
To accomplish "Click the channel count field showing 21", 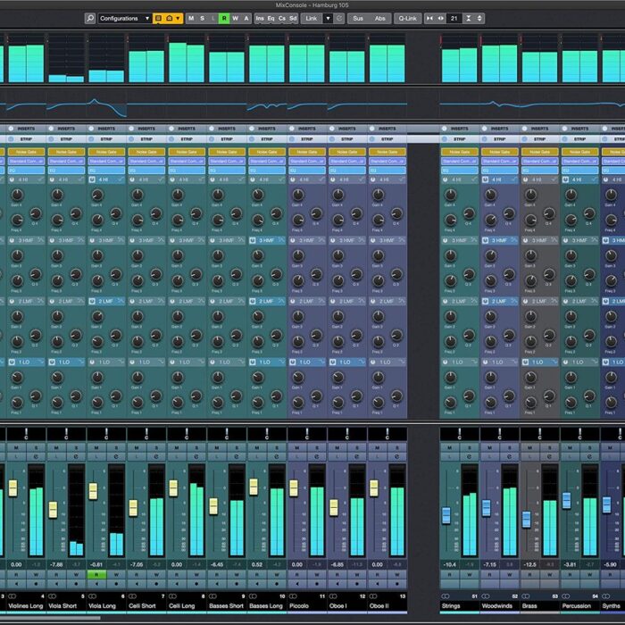I will (454, 19).
